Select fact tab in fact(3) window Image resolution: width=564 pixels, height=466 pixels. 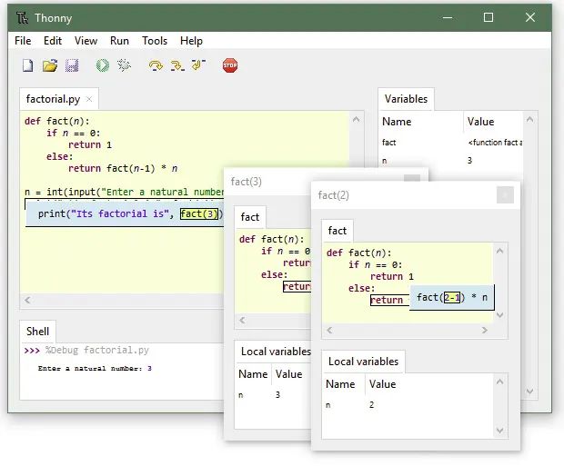coord(250,217)
